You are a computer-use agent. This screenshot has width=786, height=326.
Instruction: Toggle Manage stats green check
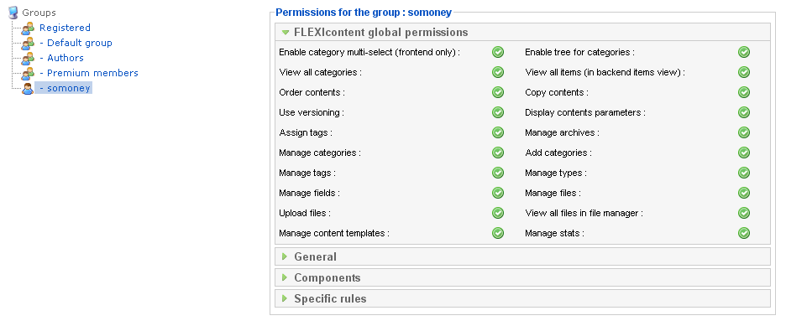[744, 233]
